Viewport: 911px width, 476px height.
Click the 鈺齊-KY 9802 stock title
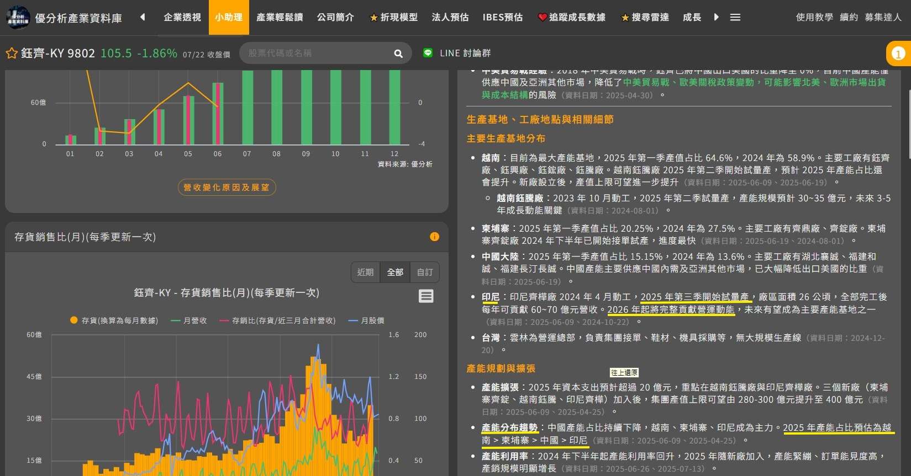(58, 54)
